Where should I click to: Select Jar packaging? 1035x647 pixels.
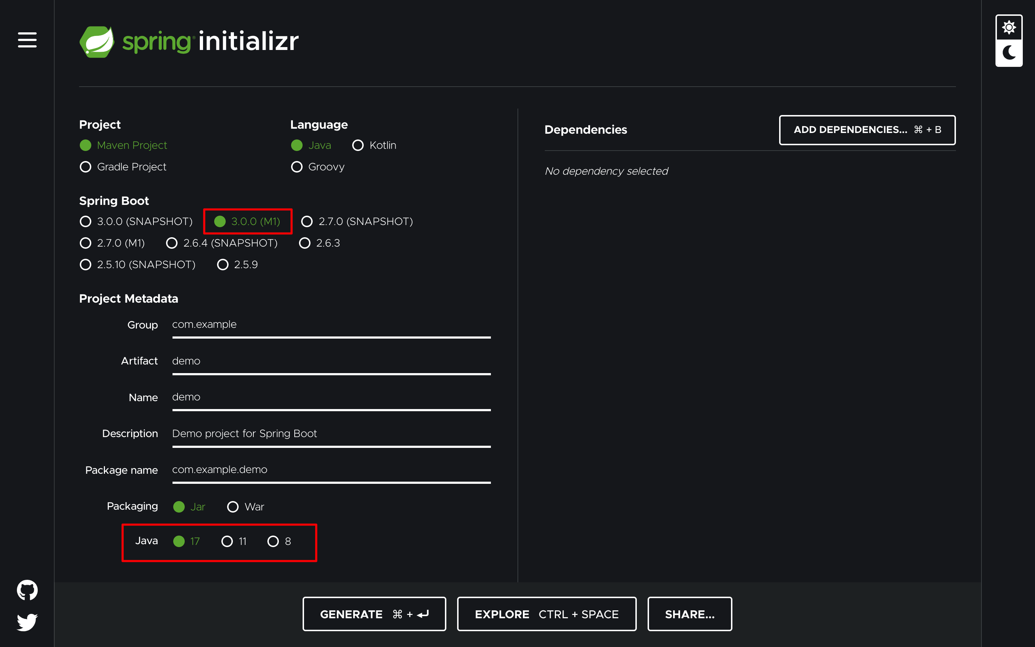(x=189, y=507)
